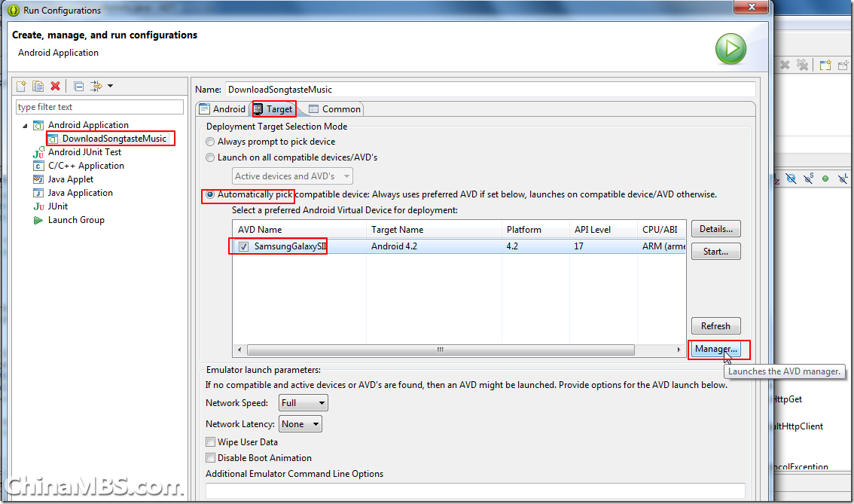Select the Launch Group green arrow icon

coord(38,220)
